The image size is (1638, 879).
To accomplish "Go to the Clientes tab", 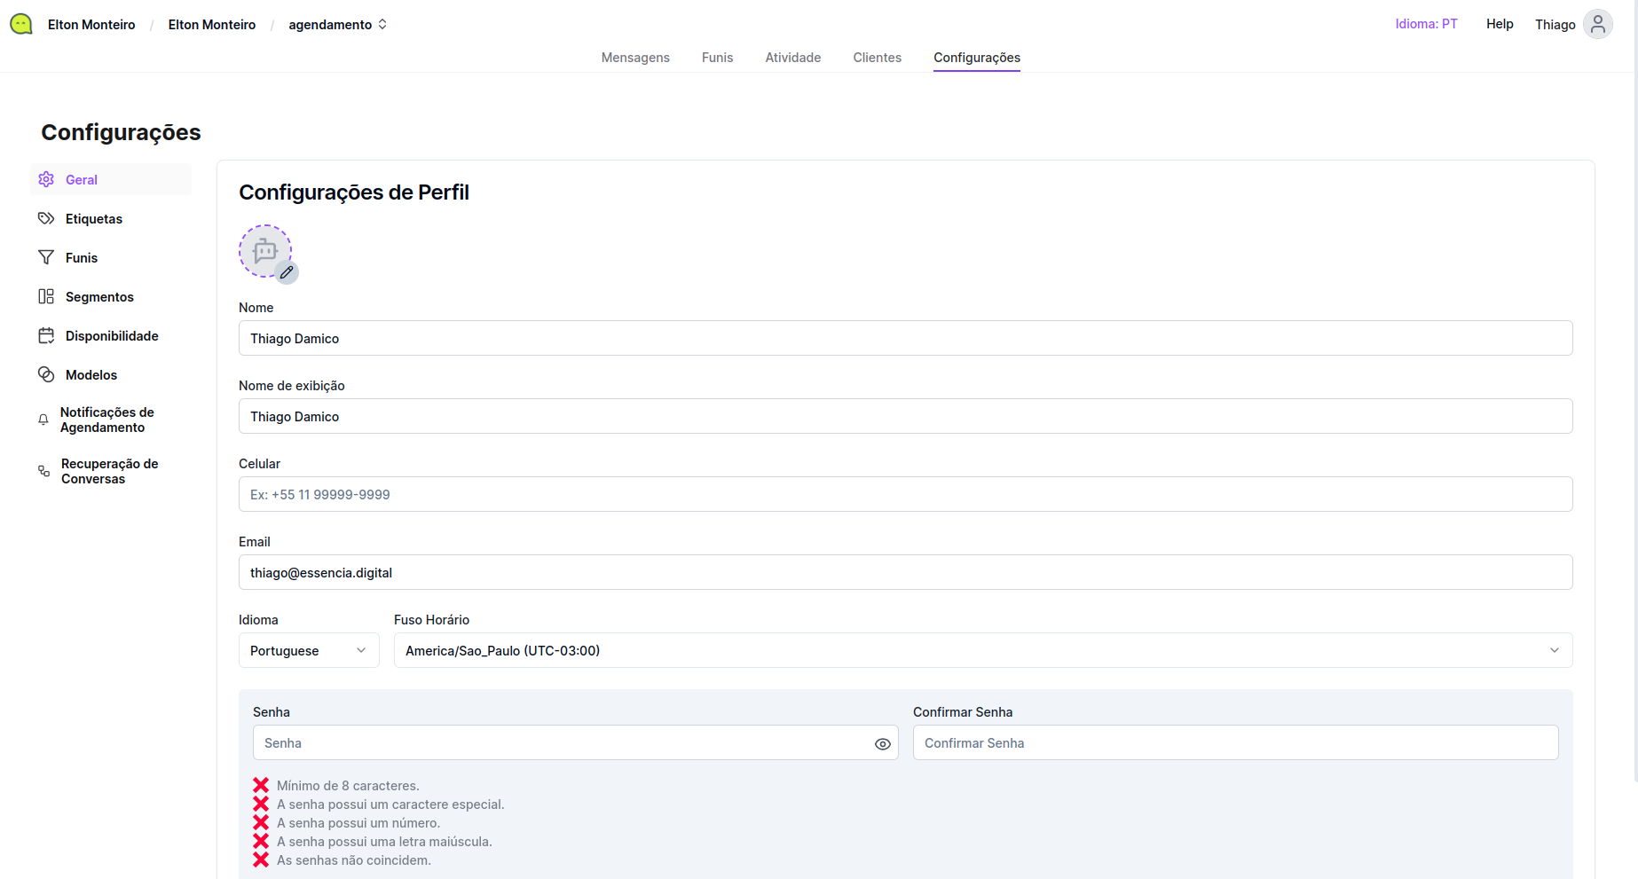I will [x=877, y=58].
